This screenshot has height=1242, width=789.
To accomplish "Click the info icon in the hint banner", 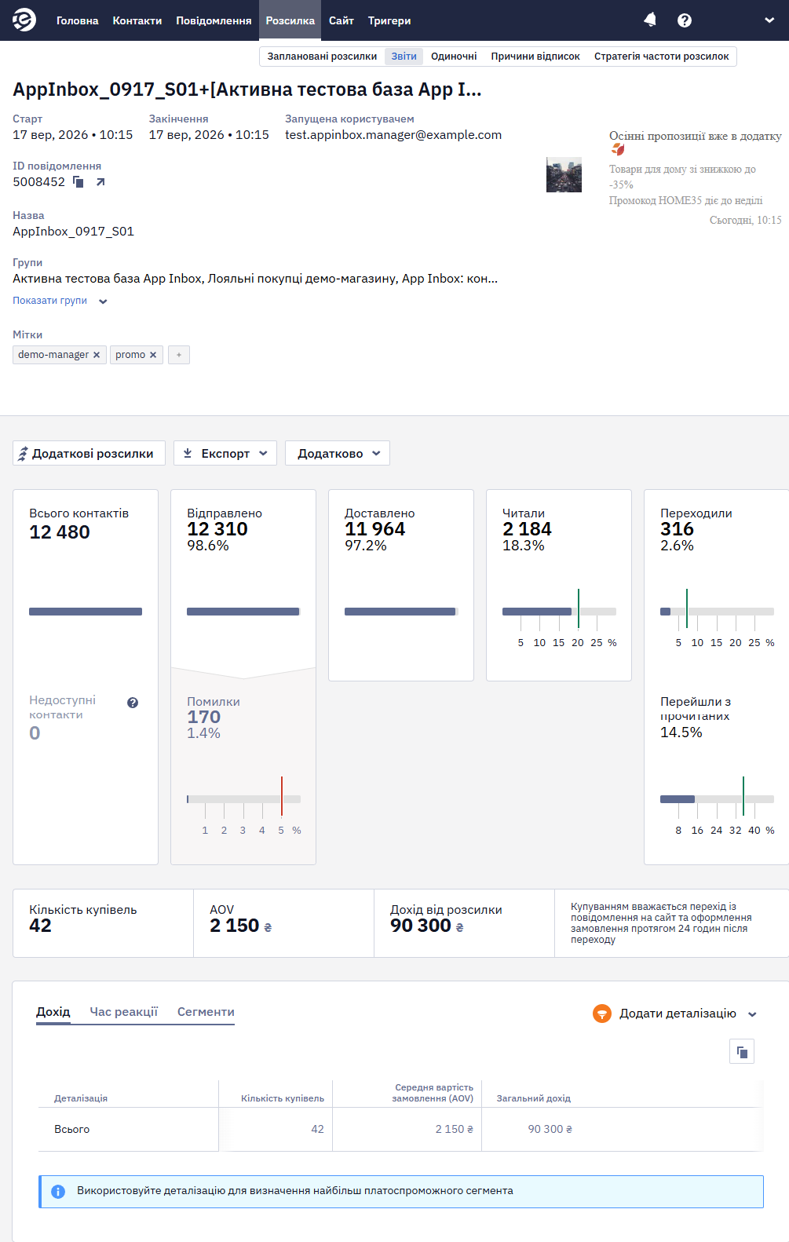I will pos(58,1192).
